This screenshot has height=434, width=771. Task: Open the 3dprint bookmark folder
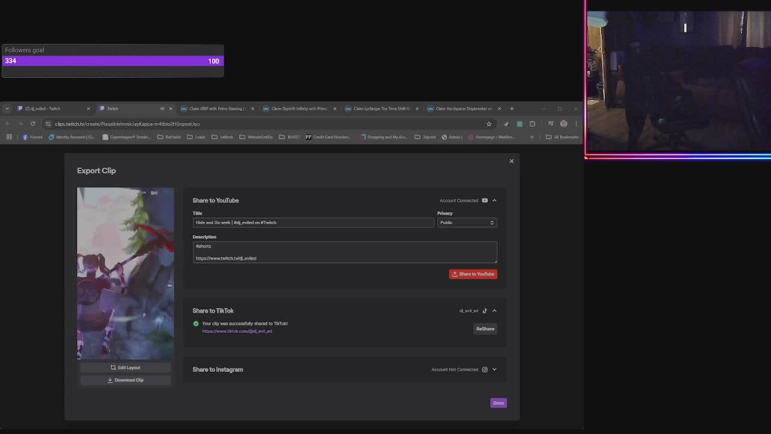click(x=425, y=137)
